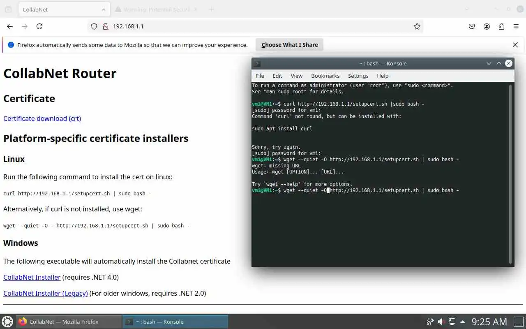The image size is (526, 329).
Task: Open the Konsole Settings menu
Action: tap(358, 76)
